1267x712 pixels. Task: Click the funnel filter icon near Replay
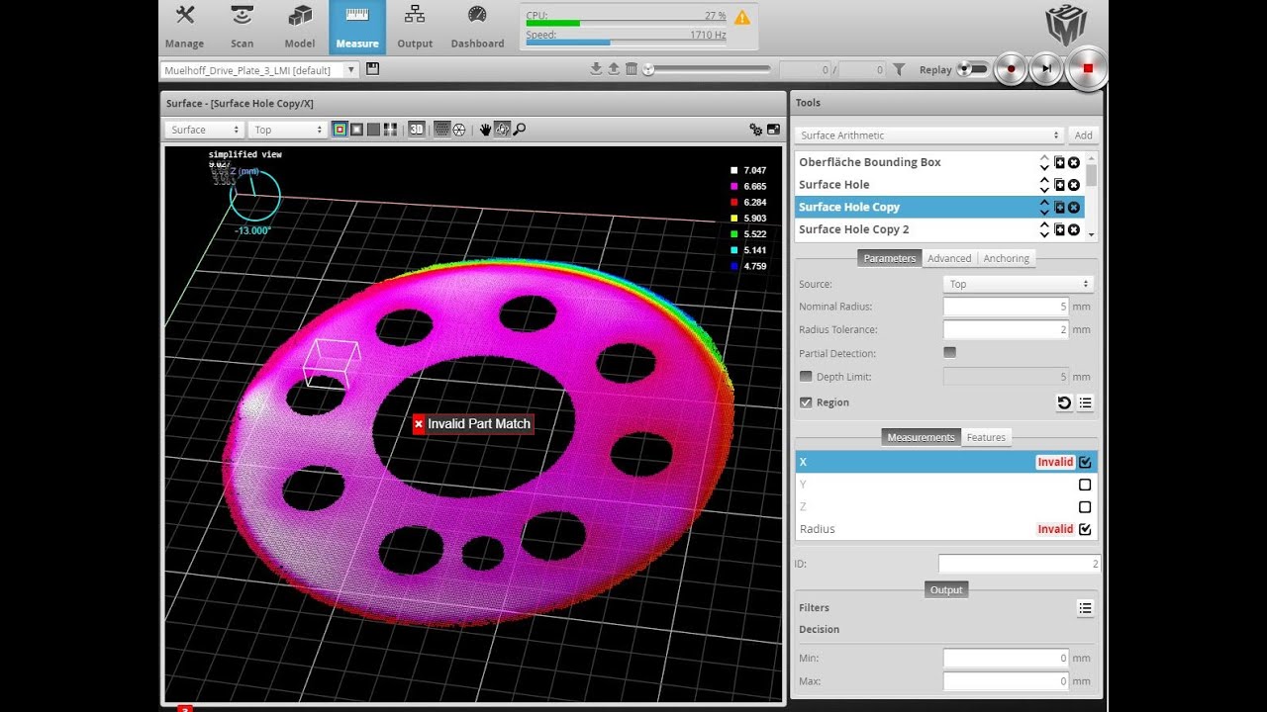(899, 69)
